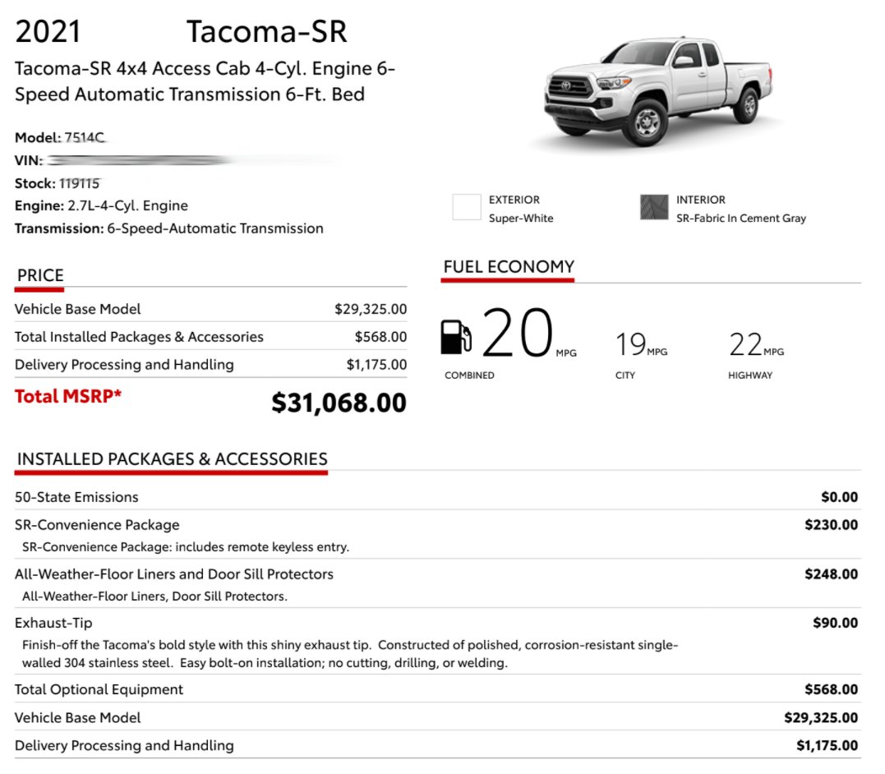This screenshot has width=885, height=774.
Task: Click the 2021 Tacoma-SR title
Action: pyautogui.click(x=181, y=31)
